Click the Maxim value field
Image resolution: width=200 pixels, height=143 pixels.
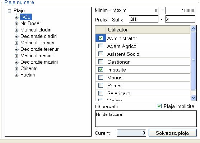coord(180,10)
